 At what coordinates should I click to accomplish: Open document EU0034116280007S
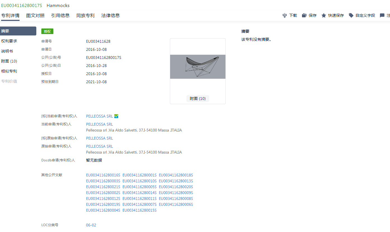tap(139, 204)
